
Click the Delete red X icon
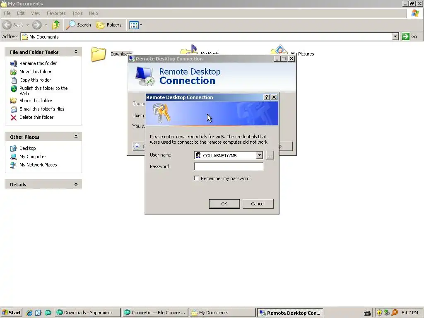pos(14,118)
